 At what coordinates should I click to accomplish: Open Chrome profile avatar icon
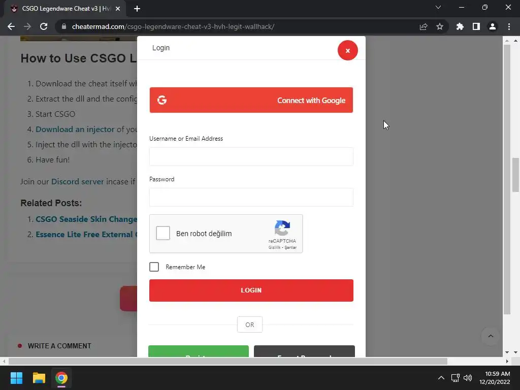(493, 26)
